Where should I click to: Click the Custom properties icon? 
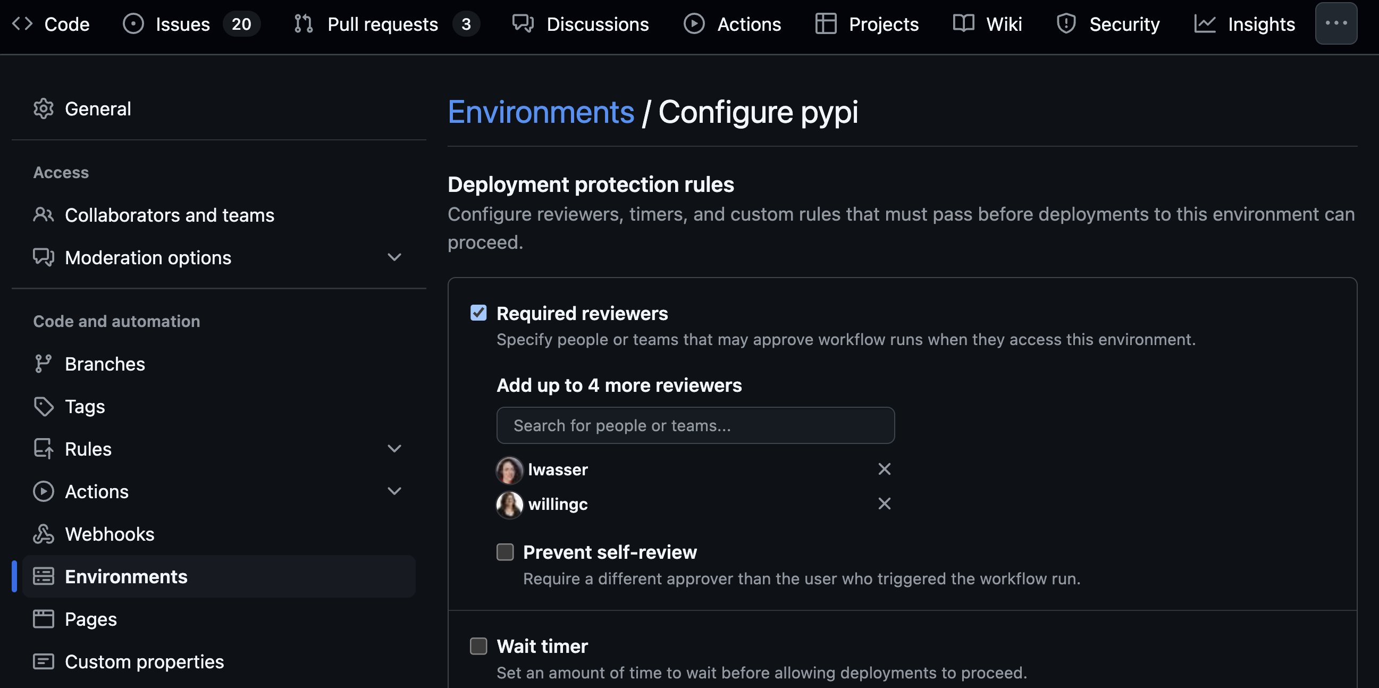[44, 662]
